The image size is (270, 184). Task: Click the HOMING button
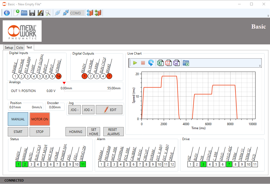click(76, 132)
